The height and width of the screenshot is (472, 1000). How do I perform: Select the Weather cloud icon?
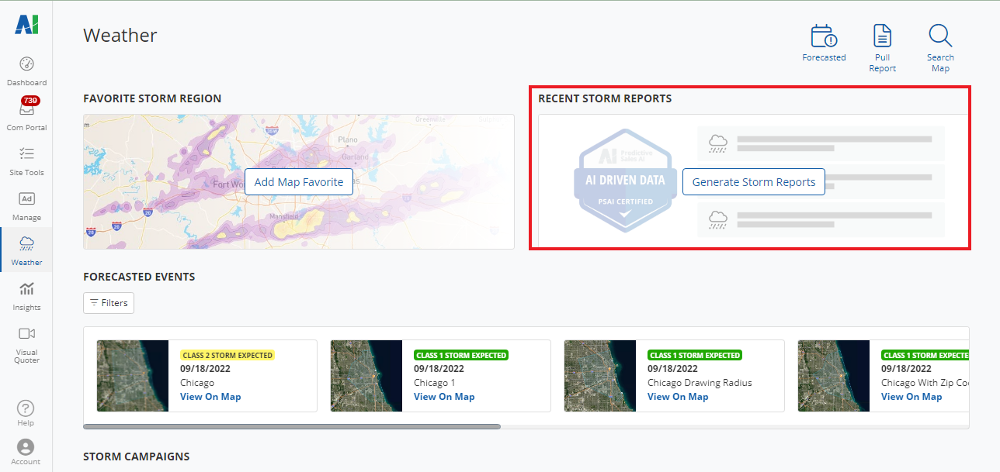pyautogui.click(x=26, y=243)
